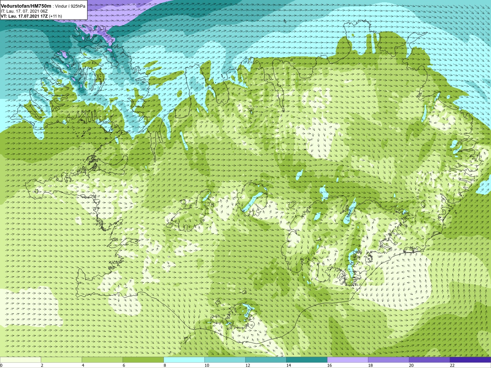The height and width of the screenshot is (368, 491).
Task: Click the valid time line "VT: Lau. 17.07.2021 17Z"
Action: [x=24, y=16]
